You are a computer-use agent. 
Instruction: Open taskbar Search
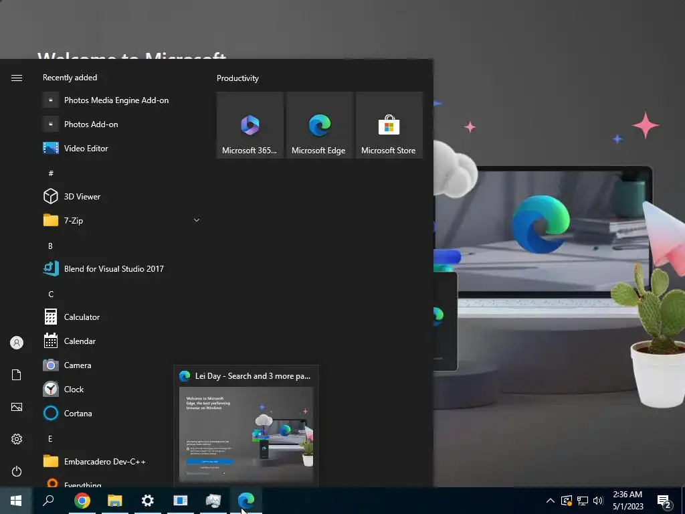click(48, 501)
